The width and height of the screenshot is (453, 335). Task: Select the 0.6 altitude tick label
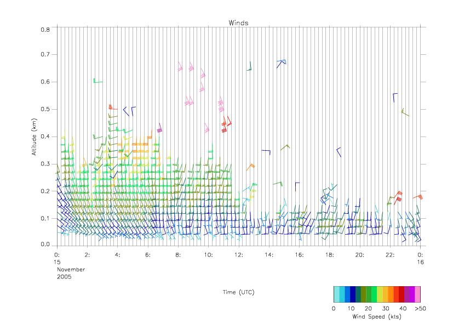(x=45, y=82)
